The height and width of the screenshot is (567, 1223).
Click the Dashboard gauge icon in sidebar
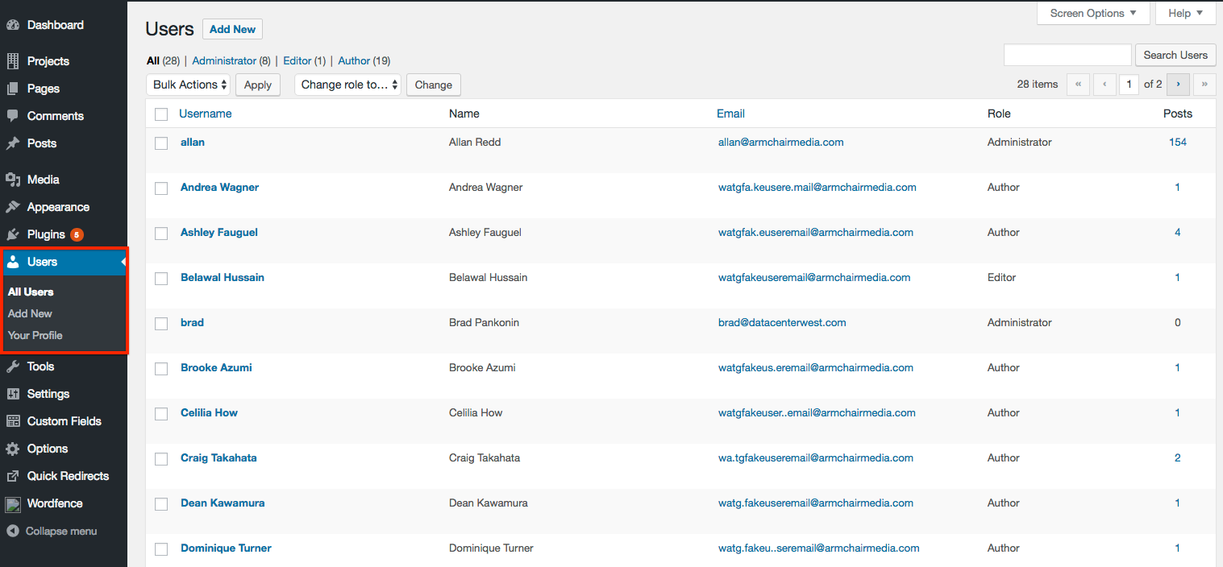click(13, 25)
